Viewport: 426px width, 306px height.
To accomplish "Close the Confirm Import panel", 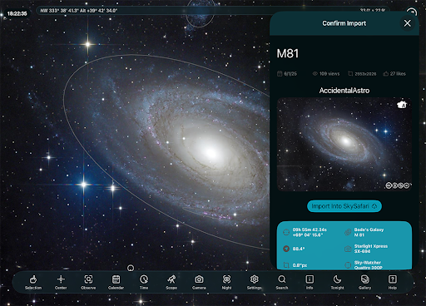I will point(407,23).
